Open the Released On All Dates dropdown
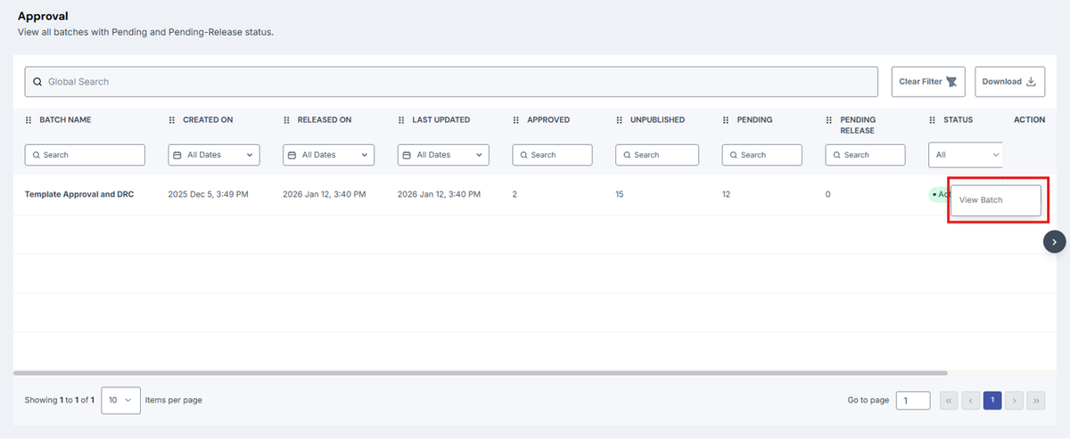The height and width of the screenshot is (439, 1070). coord(329,155)
